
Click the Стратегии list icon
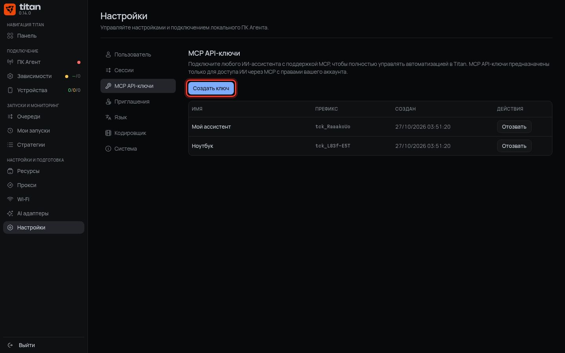pos(10,145)
